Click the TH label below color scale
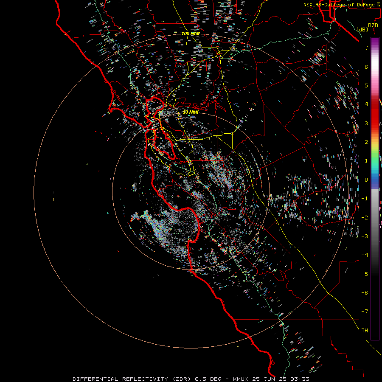This screenshot has height=382, width=382. [365, 331]
